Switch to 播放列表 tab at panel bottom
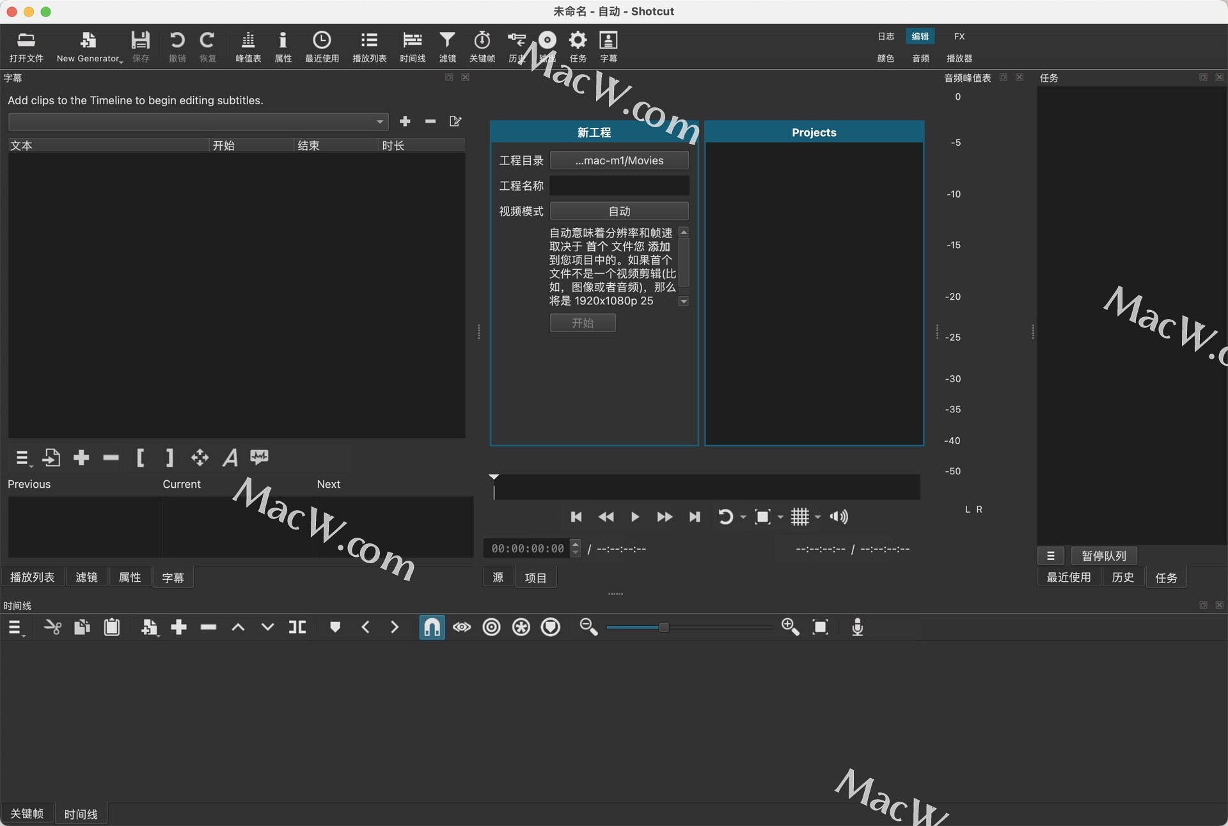 click(x=33, y=577)
